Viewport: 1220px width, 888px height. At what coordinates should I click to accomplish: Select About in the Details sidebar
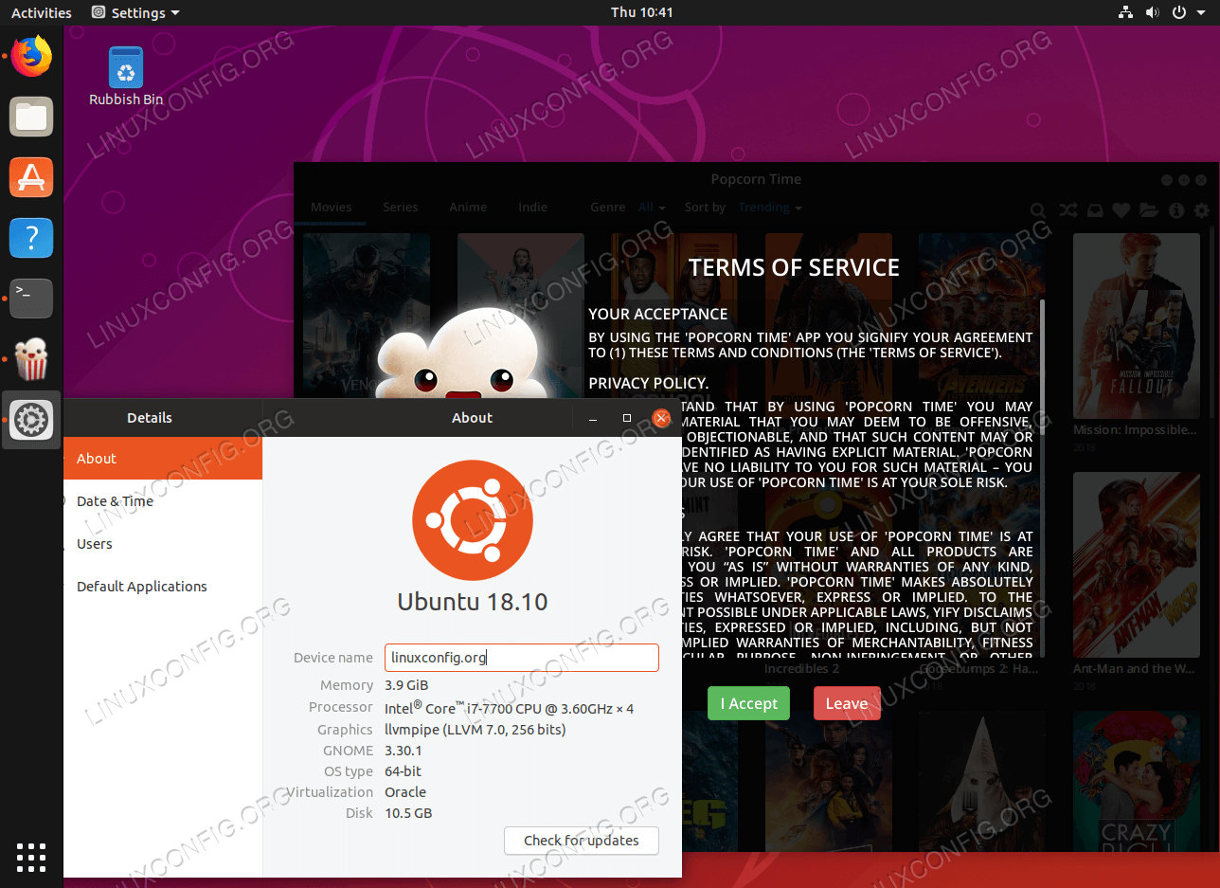pos(163,459)
